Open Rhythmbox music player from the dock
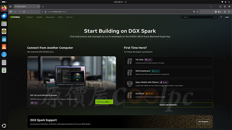 pyautogui.click(x=4, y=31)
